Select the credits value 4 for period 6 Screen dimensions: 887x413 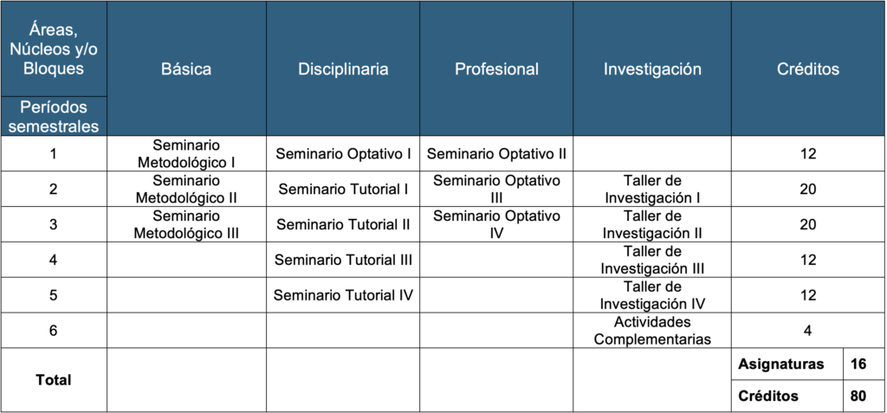coord(808,330)
